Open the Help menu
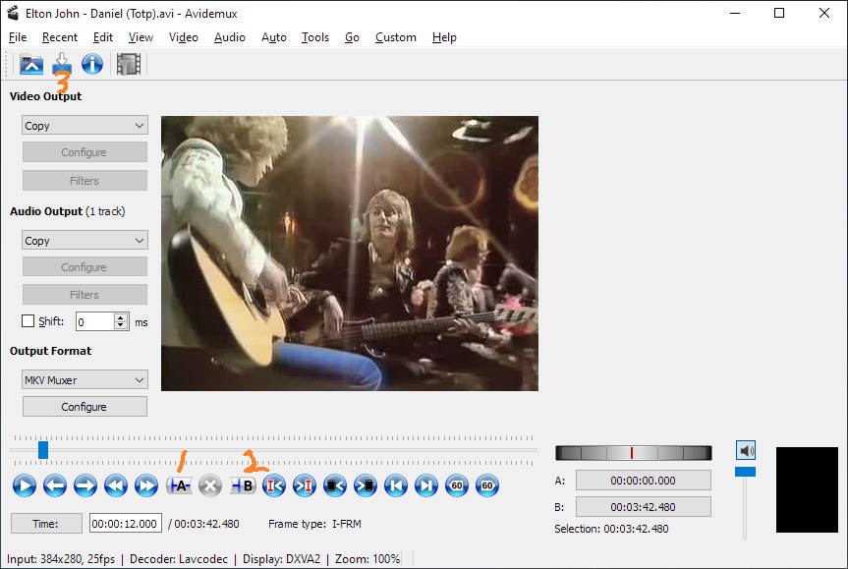 (444, 37)
